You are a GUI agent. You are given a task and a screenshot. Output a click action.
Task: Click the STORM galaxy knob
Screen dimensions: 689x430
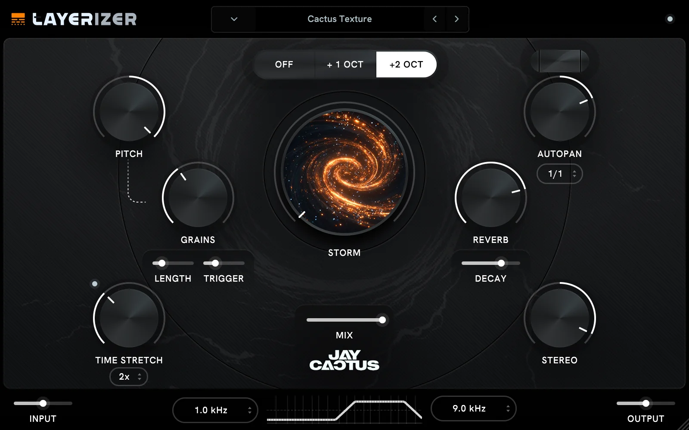point(344,172)
